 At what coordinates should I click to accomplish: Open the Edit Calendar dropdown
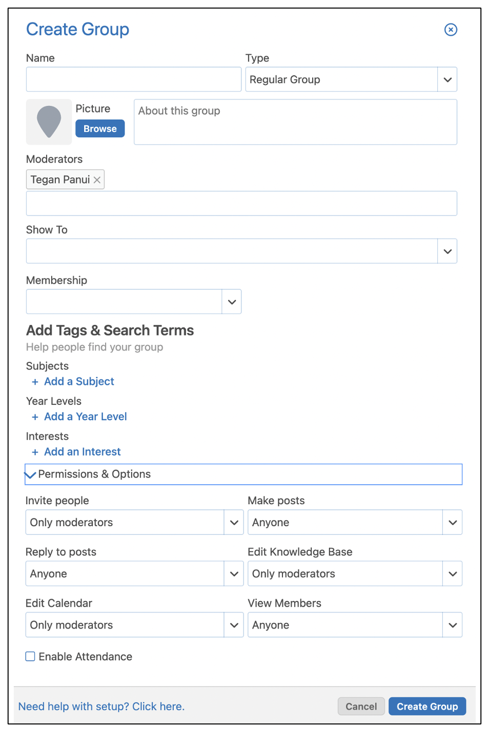click(234, 625)
